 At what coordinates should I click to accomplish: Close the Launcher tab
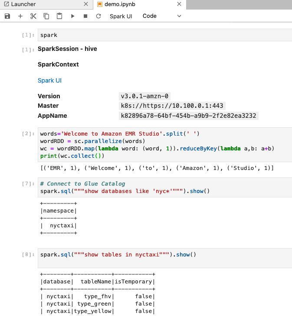pyautogui.click(x=86, y=4)
